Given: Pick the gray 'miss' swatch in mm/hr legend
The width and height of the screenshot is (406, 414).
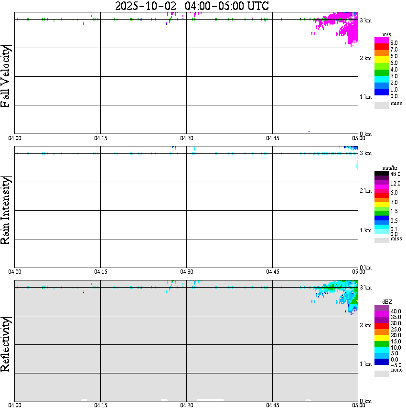Looking at the screenshot, I should pyautogui.click(x=382, y=240).
